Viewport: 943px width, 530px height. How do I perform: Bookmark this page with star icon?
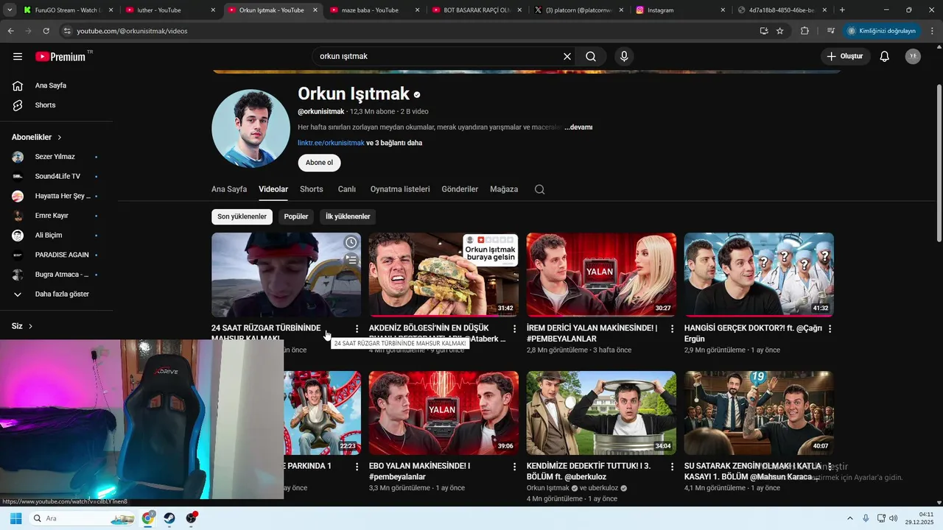click(780, 31)
